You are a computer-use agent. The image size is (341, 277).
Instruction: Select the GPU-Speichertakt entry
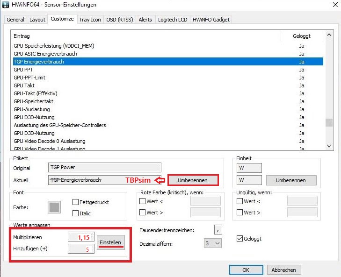click(168, 101)
